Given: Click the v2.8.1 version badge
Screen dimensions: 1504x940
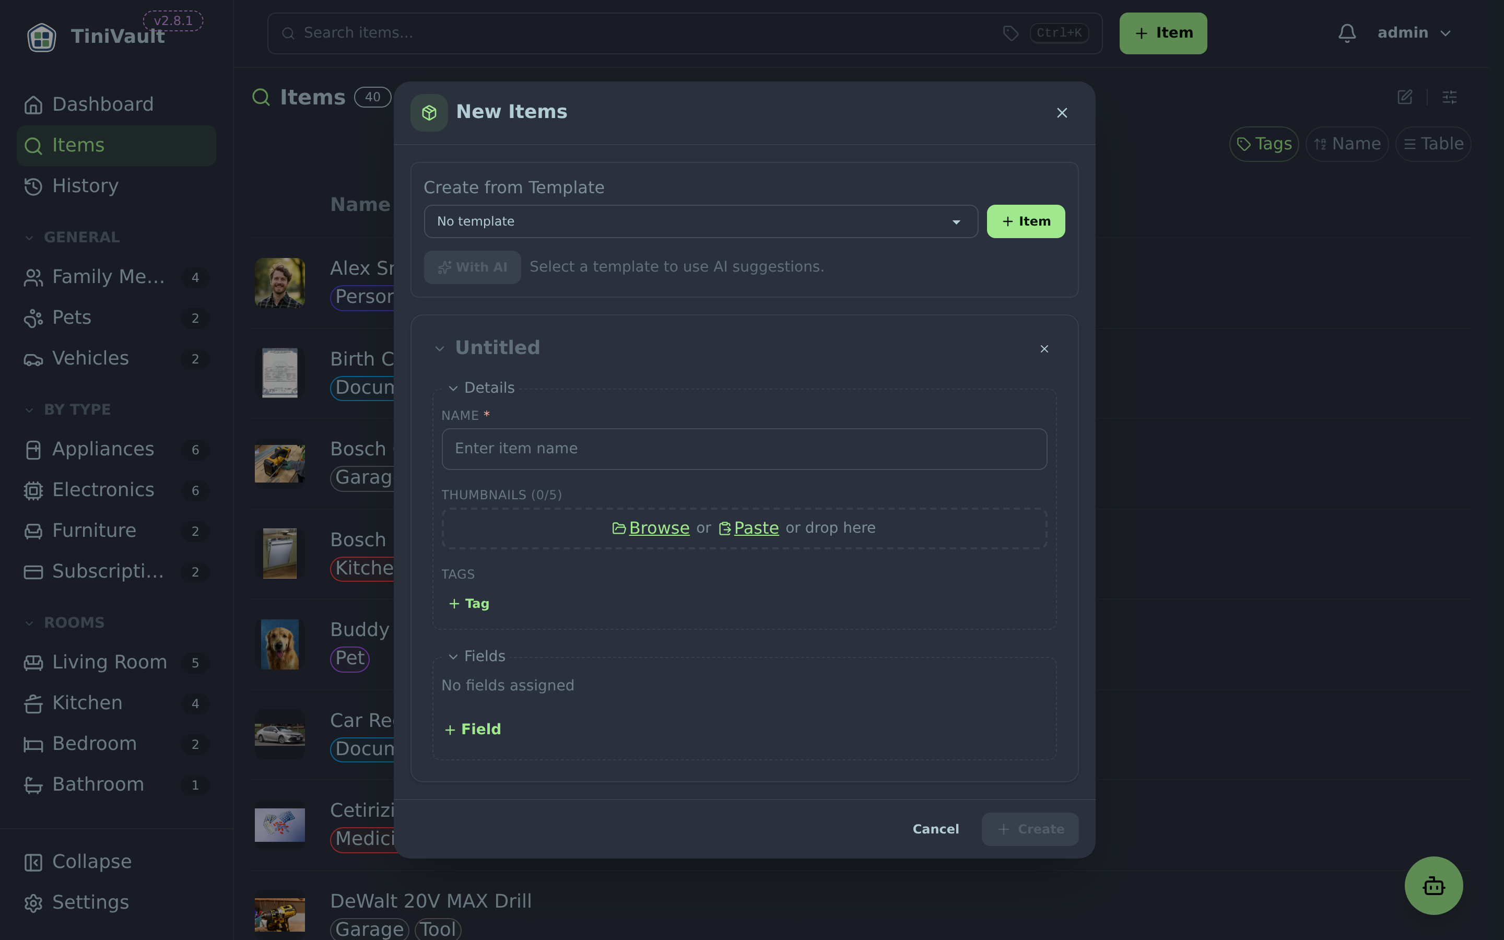Looking at the screenshot, I should point(173,20).
